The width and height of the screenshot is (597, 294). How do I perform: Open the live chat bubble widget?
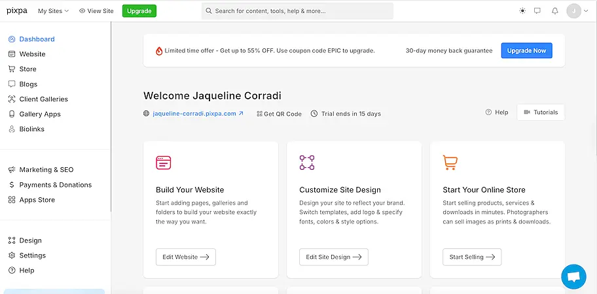pyautogui.click(x=573, y=277)
